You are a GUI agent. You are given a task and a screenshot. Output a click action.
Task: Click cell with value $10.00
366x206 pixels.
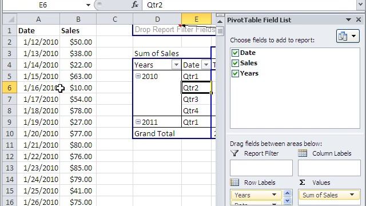point(78,88)
